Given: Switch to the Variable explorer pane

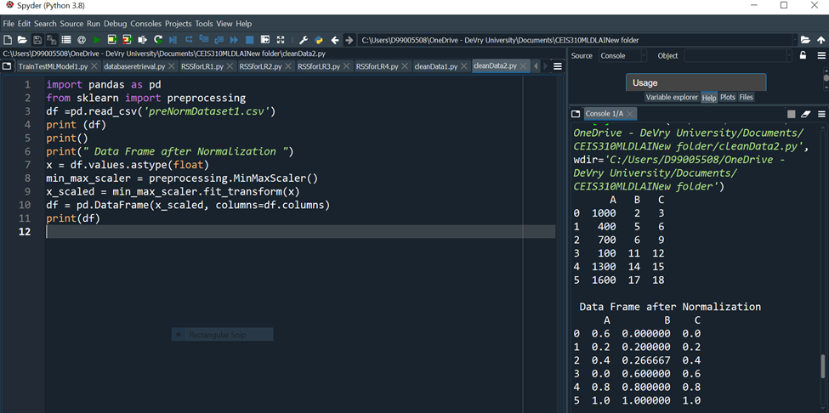Looking at the screenshot, I should click(x=671, y=98).
